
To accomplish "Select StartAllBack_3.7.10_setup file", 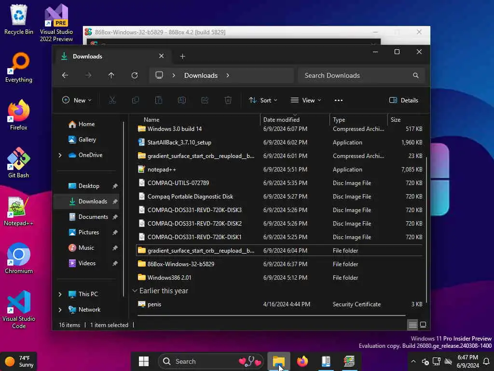I will (x=280, y=143).
